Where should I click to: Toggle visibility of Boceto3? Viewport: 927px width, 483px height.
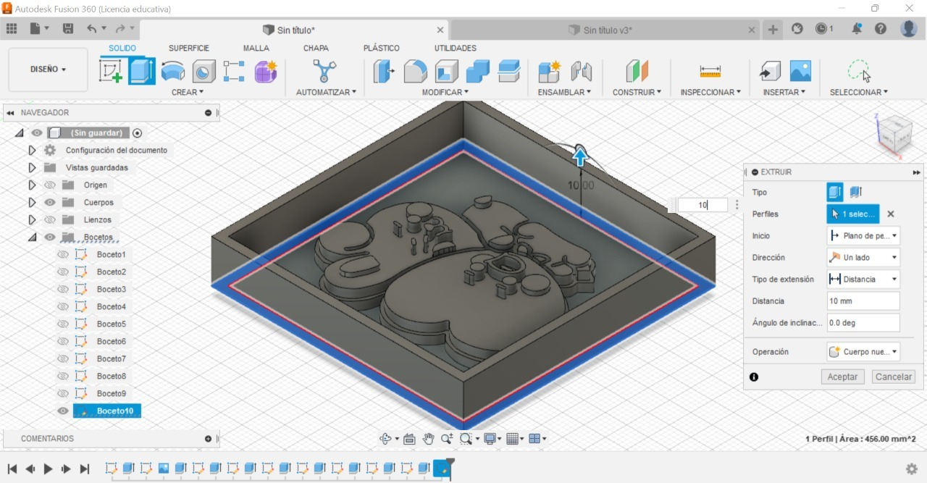pos(63,290)
